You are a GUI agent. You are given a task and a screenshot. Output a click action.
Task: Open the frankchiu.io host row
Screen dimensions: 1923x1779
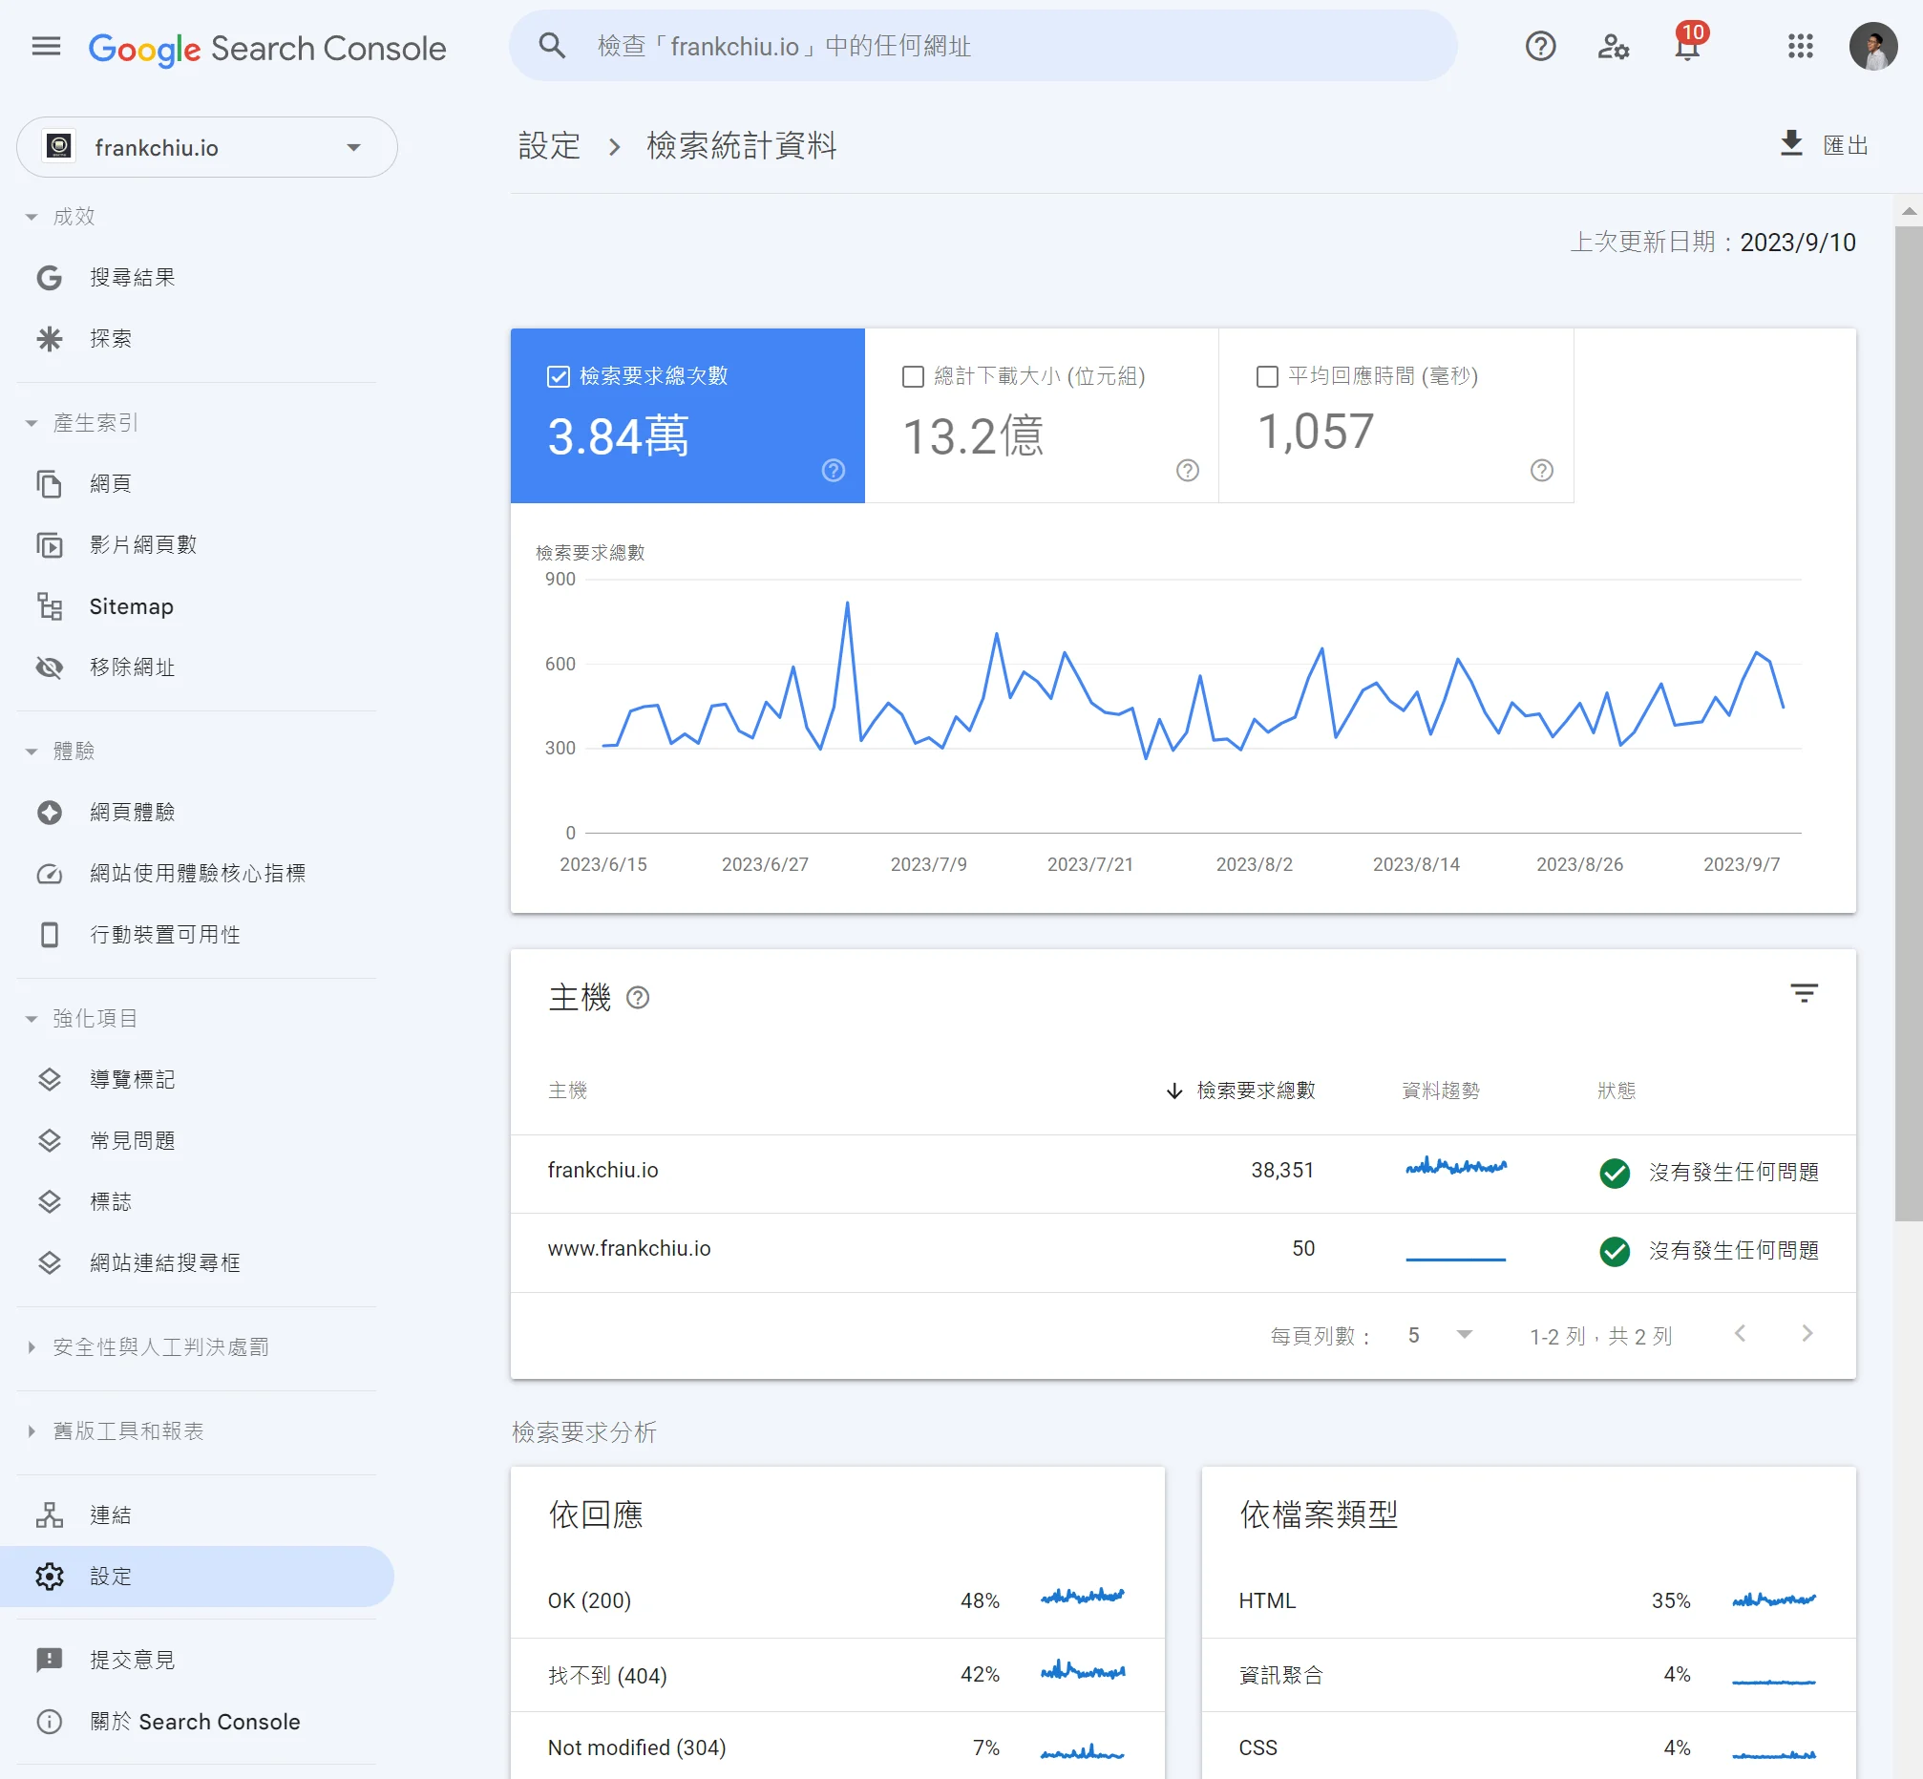coord(603,1171)
